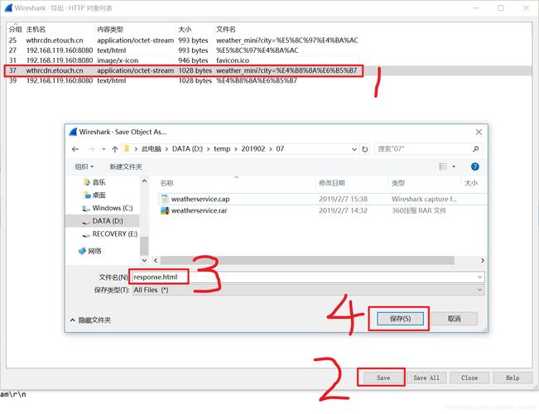Sort object list by 文件名 column
Viewport: 539px width, 414px height.
click(x=226, y=30)
